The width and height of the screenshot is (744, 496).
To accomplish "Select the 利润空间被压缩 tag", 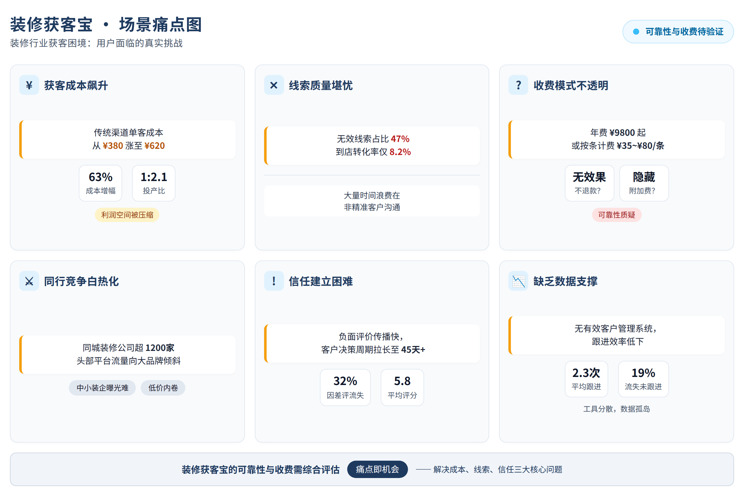I will [x=127, y=215].
